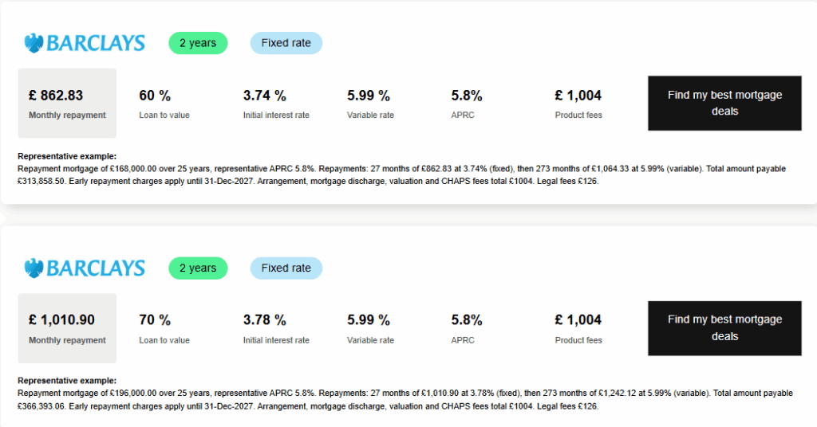Click the 3.78 % initial interest rate
817x427 pixels.
pos(265,320)
